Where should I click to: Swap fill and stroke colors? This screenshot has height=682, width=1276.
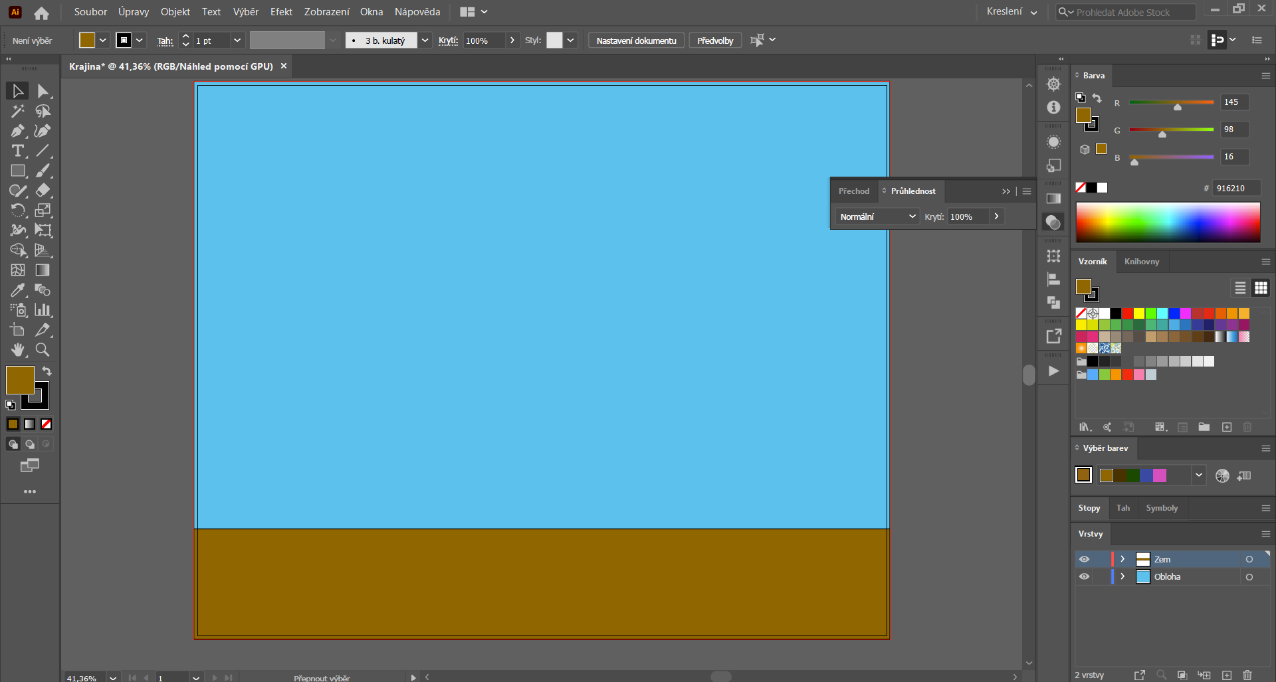(x=47, y=371)
